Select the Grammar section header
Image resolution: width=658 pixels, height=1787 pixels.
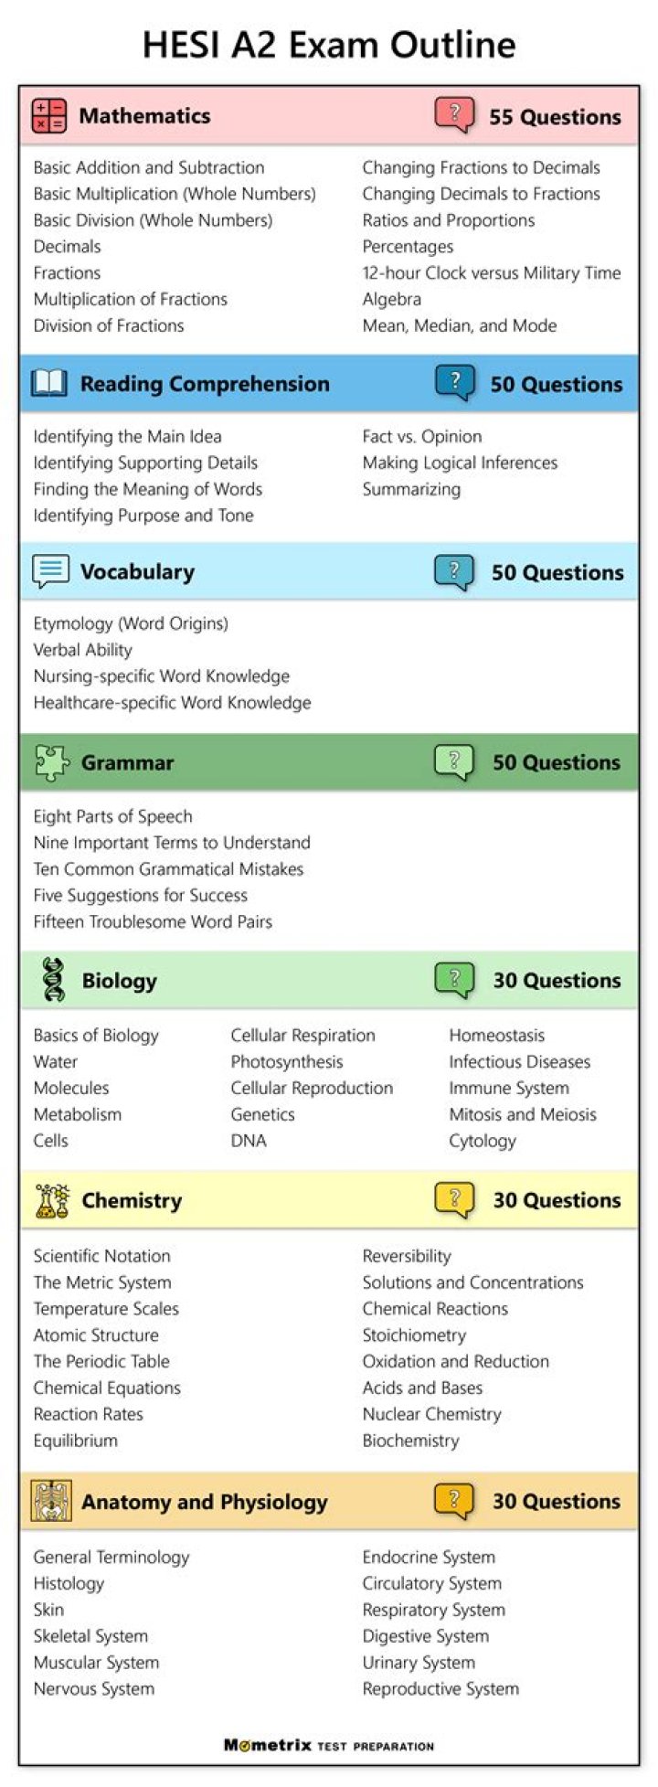pos(127,762)
